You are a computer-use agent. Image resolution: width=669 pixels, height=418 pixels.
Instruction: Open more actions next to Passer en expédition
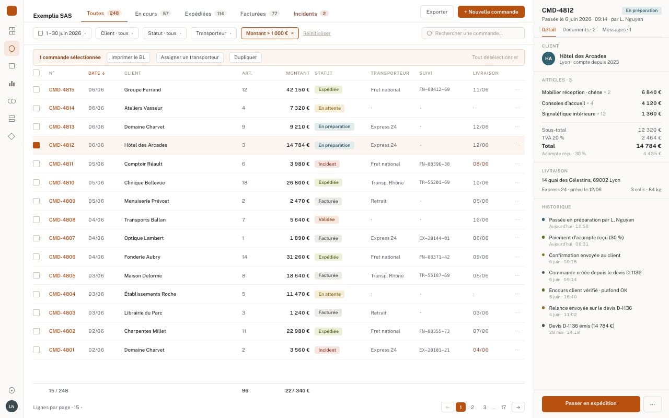coord(652,404)
